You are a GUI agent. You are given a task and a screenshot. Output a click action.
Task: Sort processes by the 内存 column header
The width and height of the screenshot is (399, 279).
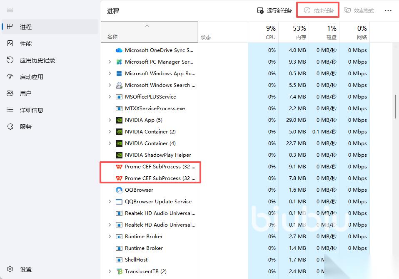point(294,32)
